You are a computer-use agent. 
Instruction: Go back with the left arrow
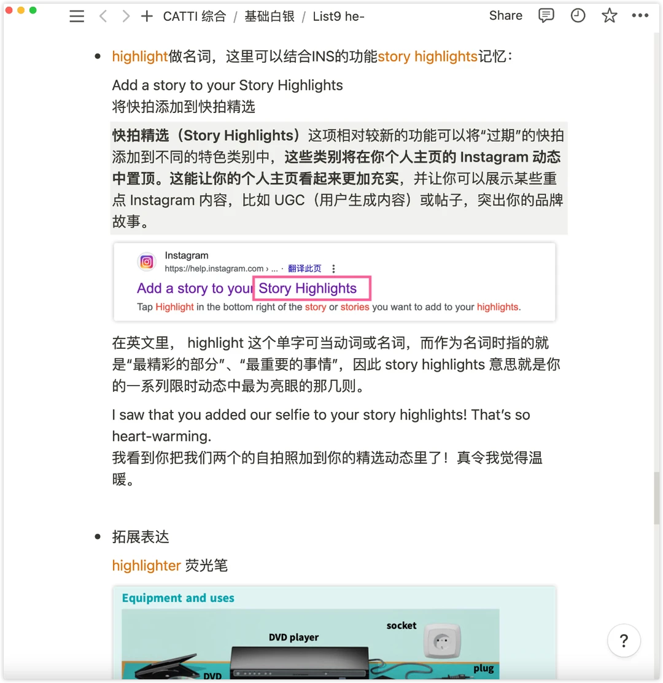tap(103, 17)
